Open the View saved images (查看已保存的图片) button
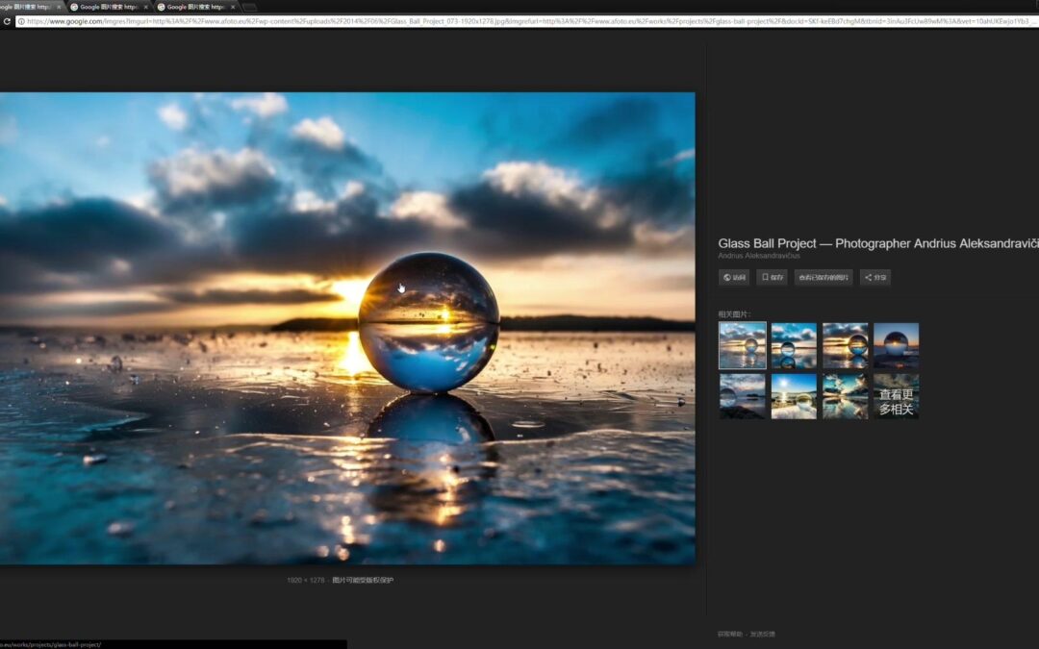Image resolution: width=1039 pixels, height=649 pixels. point(824,277)
